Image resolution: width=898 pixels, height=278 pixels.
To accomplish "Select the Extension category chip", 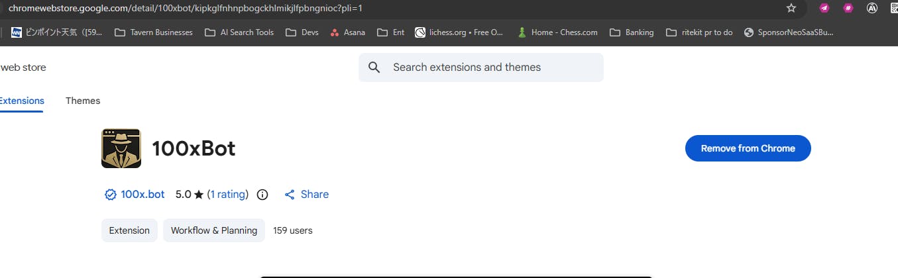I will pos(129,230).
